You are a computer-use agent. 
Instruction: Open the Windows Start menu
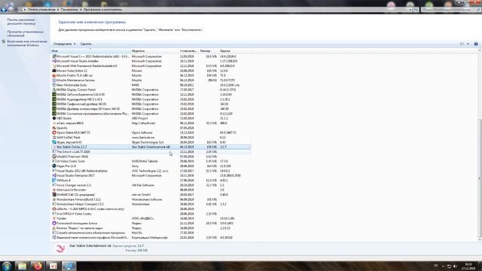click(x=7, y=266)
